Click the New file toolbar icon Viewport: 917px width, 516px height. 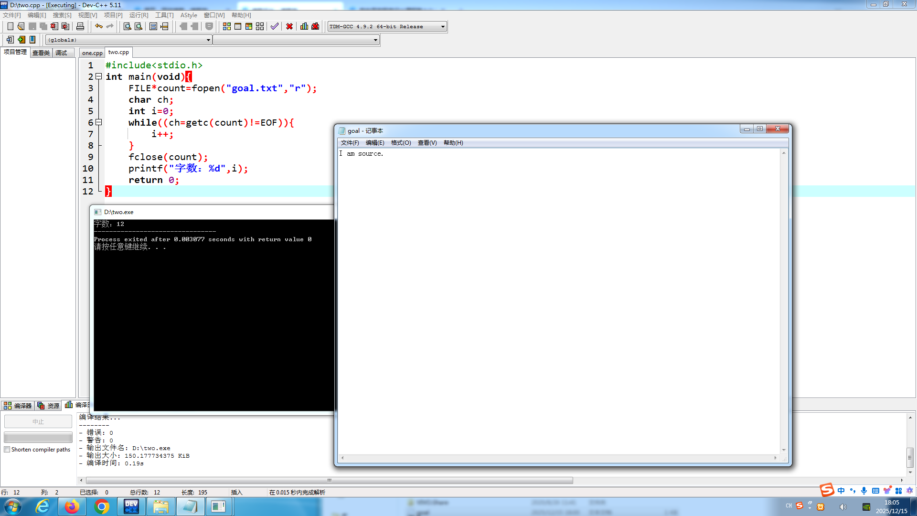pyautogui.click(x=10, y=26)
